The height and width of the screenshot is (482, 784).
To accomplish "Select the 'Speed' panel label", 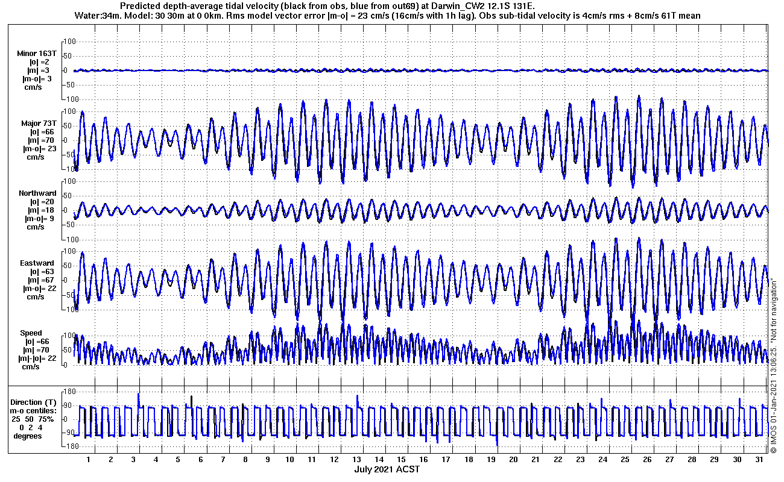I will tap(31, 333).
